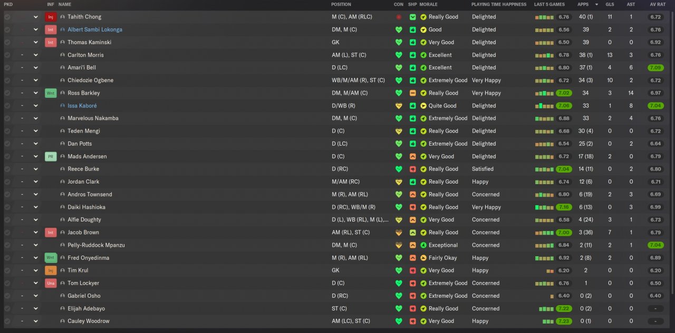
Task: Tick the selection circle for Cauley Woodrow
Action: coord(7,321)
